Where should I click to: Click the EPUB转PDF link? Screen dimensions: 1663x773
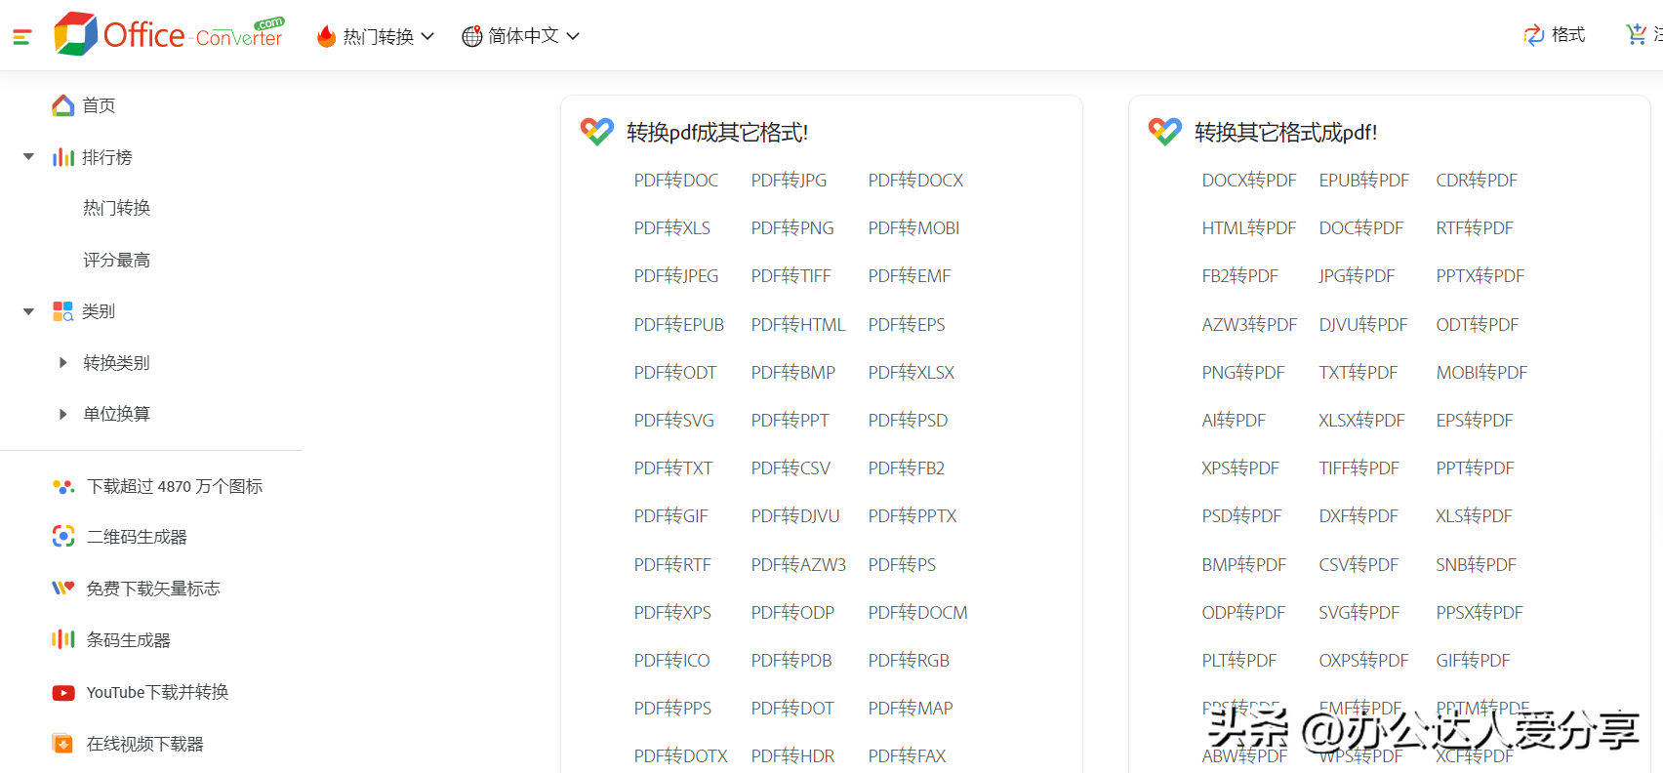coord(1363,181)
